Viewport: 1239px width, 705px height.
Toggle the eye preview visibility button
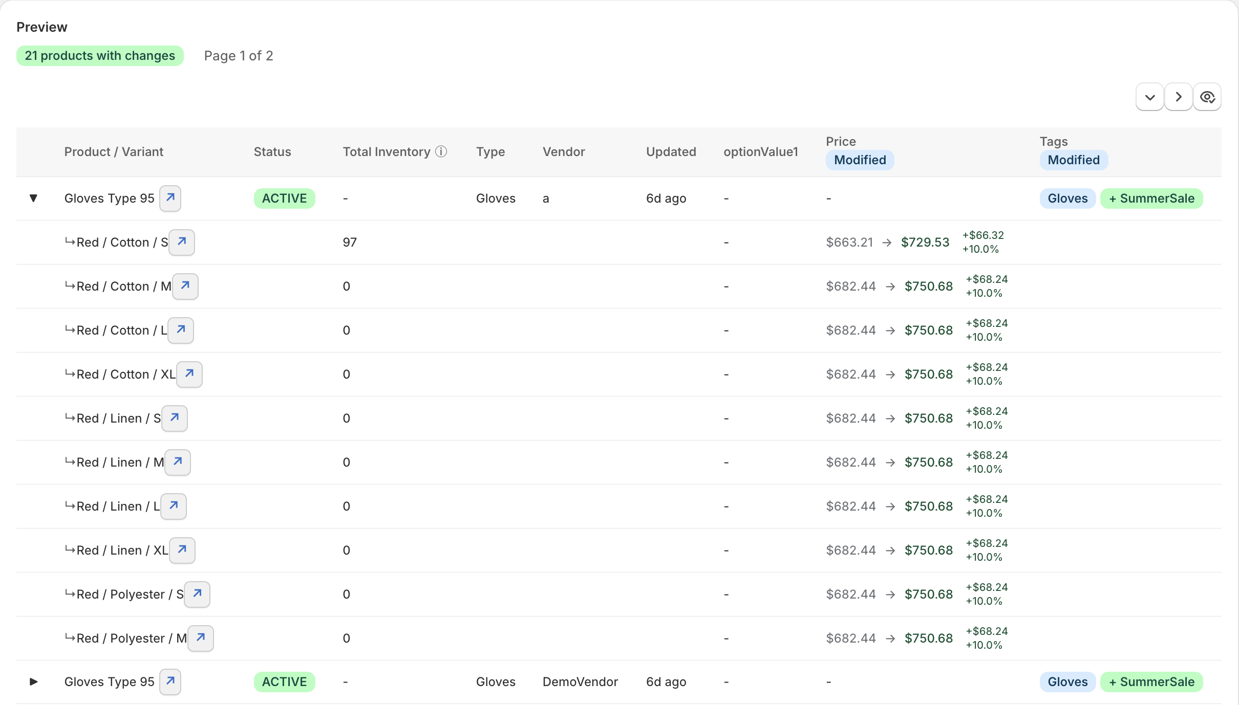coord(1207,97)
